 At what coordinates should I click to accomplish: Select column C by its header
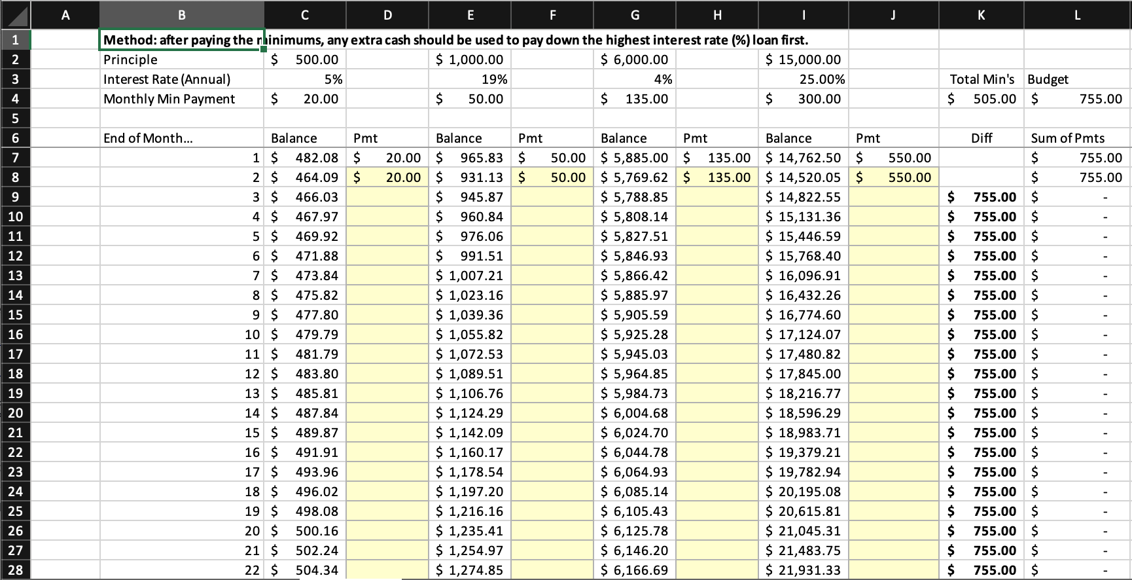pos(305,15)
